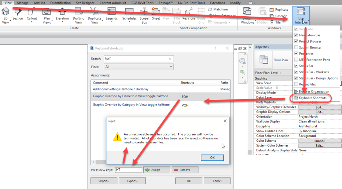342x189 pixels.
Task: Click the Color Scheme <none> button
Action: [319, 141]
